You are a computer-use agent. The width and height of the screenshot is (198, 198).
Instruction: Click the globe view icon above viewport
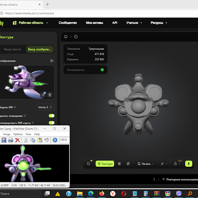[76, 37]
